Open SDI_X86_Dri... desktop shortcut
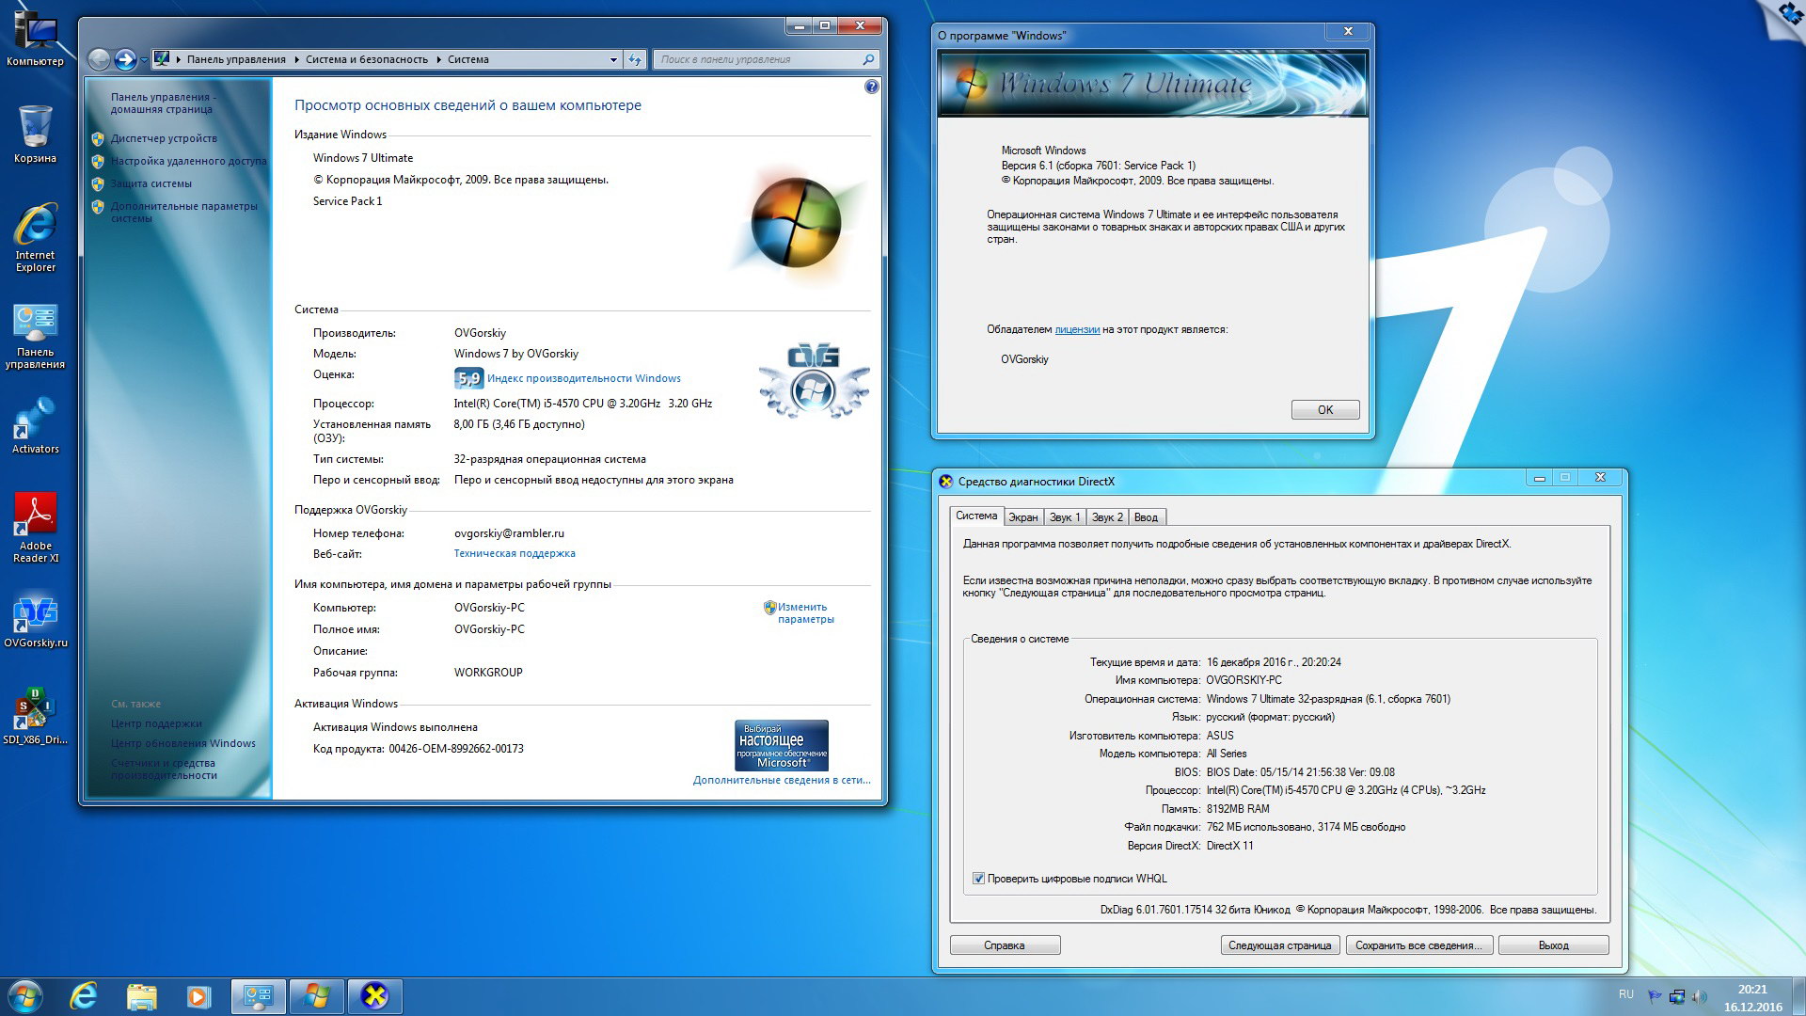1806x1016 pixels. [x=35, y=717]
